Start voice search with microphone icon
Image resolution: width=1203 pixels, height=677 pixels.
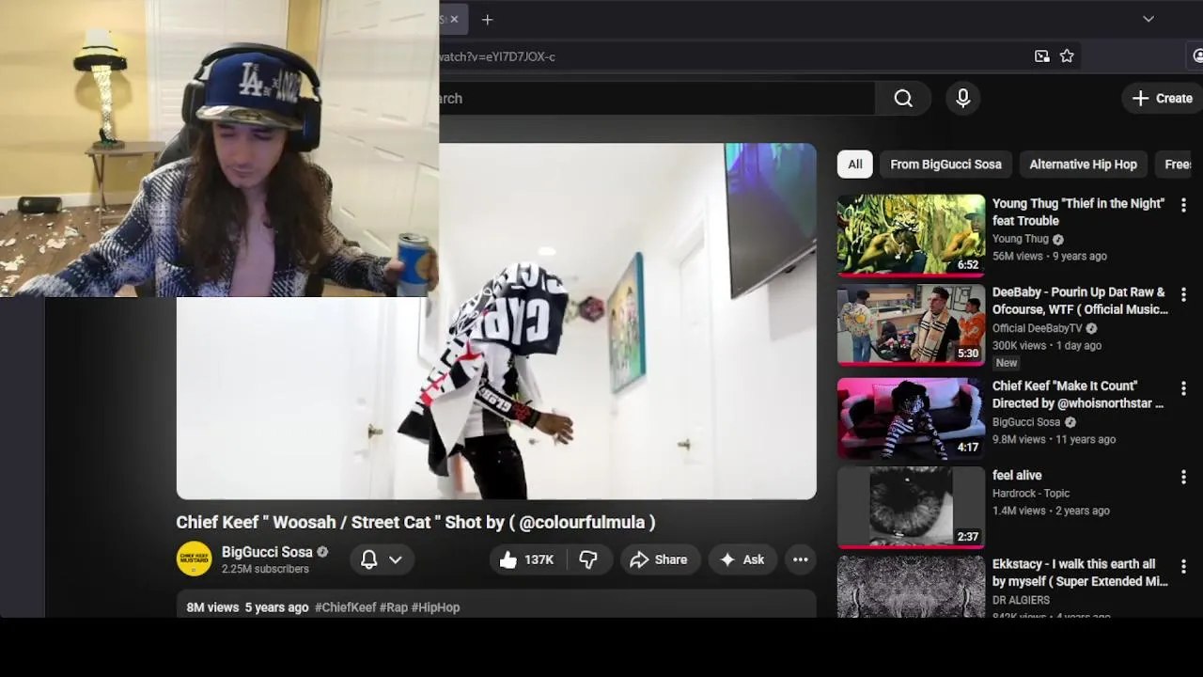coord(962,98)
